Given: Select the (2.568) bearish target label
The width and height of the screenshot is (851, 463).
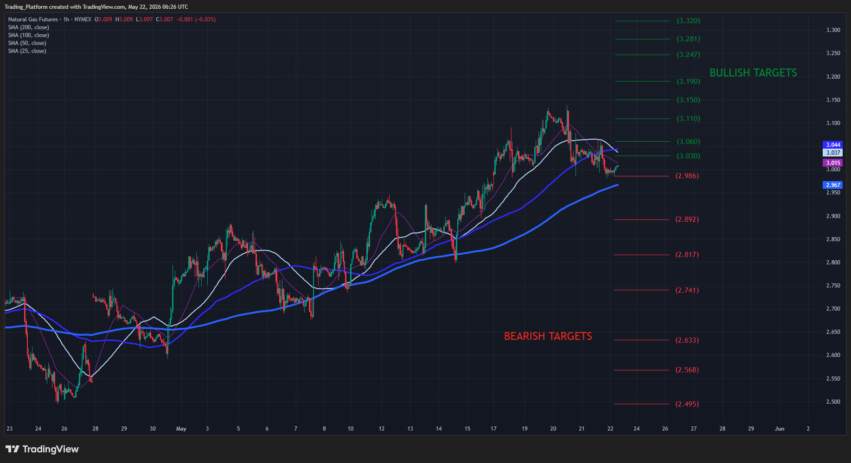Looking at the screenshot, I should (687, 370).
